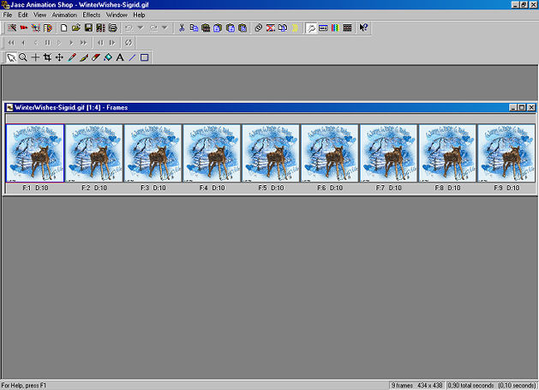Launch the Animation Wizard toolbar icon
539x390 pixels.
point(12,27)
